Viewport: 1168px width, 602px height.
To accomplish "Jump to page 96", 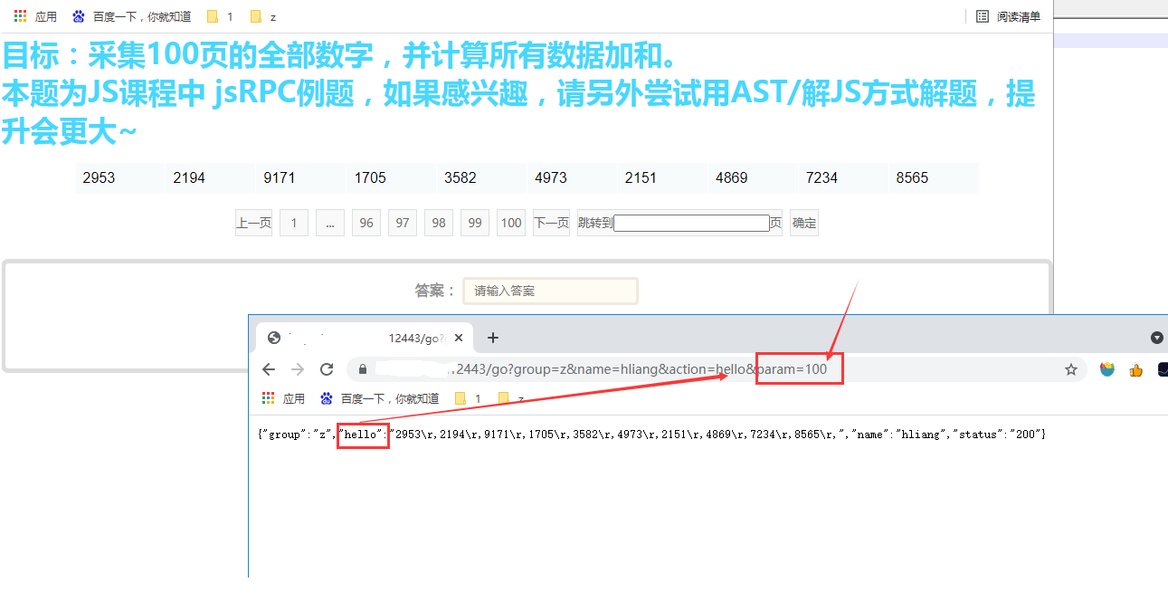I will tap(366, 223).
